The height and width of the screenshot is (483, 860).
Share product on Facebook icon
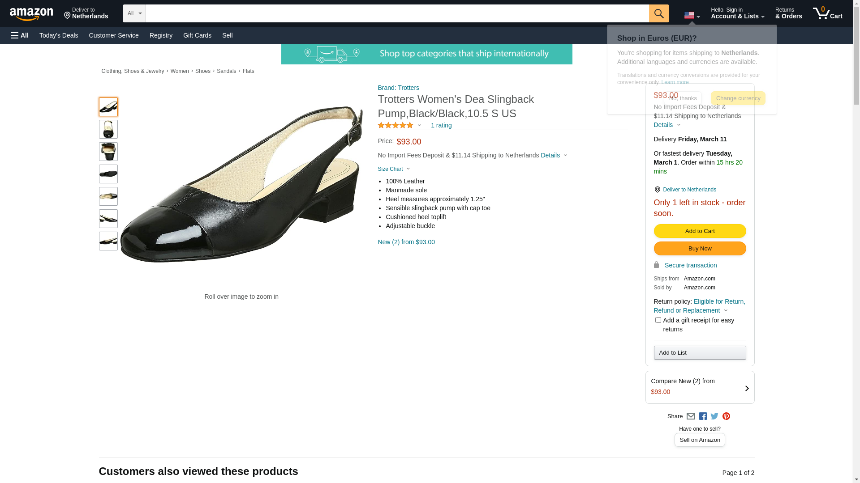tap(703, 416)
